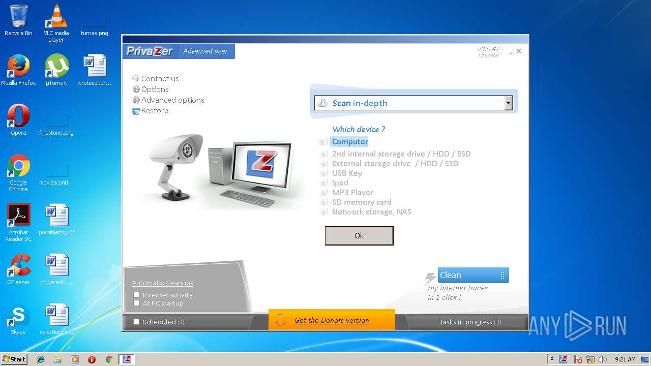Click the Which device ? heading
Image resolution: width=651 pixels, height=366 pixels.
(x=359, y=129)
